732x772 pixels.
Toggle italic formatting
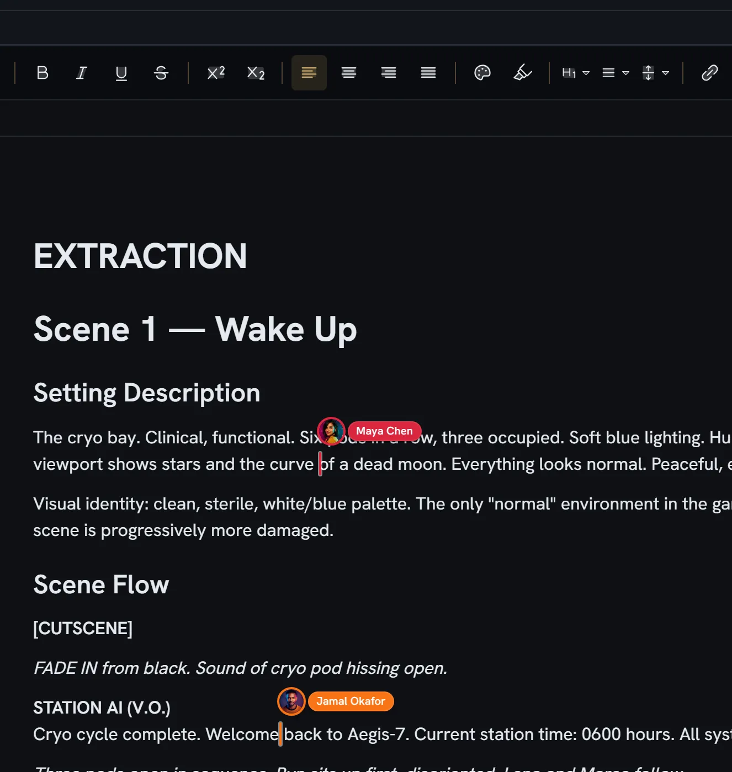[82, 73]
